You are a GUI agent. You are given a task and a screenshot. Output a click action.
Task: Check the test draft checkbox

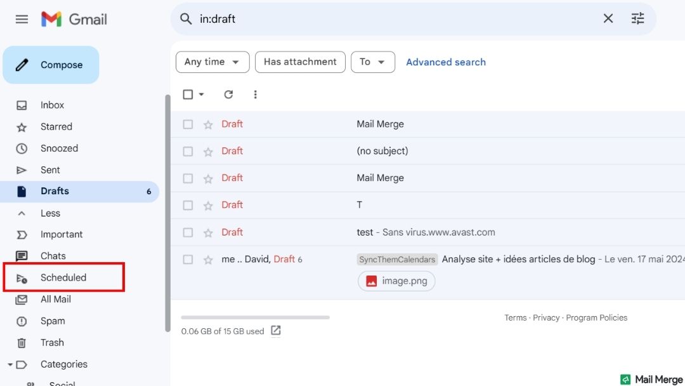[188, 232]
